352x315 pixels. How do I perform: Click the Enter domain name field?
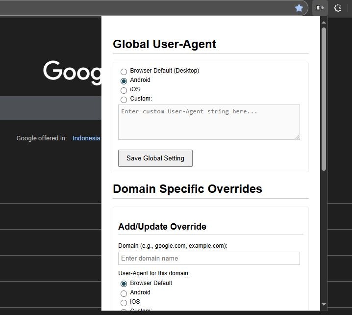coord(209,259)
